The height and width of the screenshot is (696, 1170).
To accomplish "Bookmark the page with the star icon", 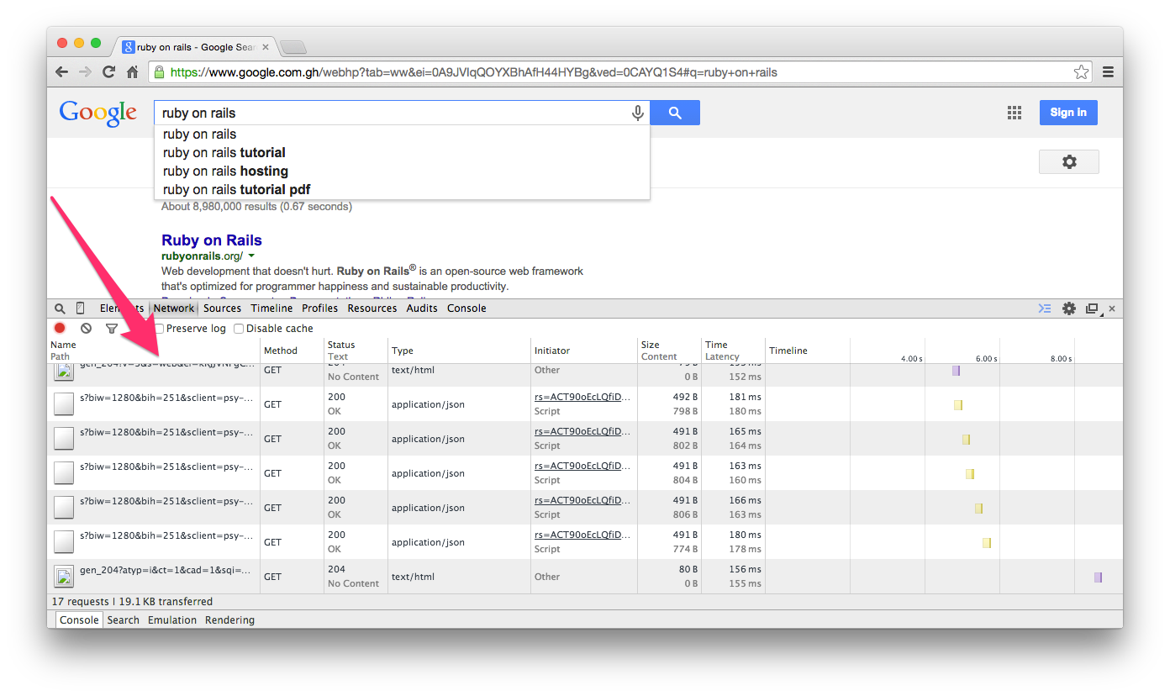I will pyautogui.click(x=1081, y=72).
